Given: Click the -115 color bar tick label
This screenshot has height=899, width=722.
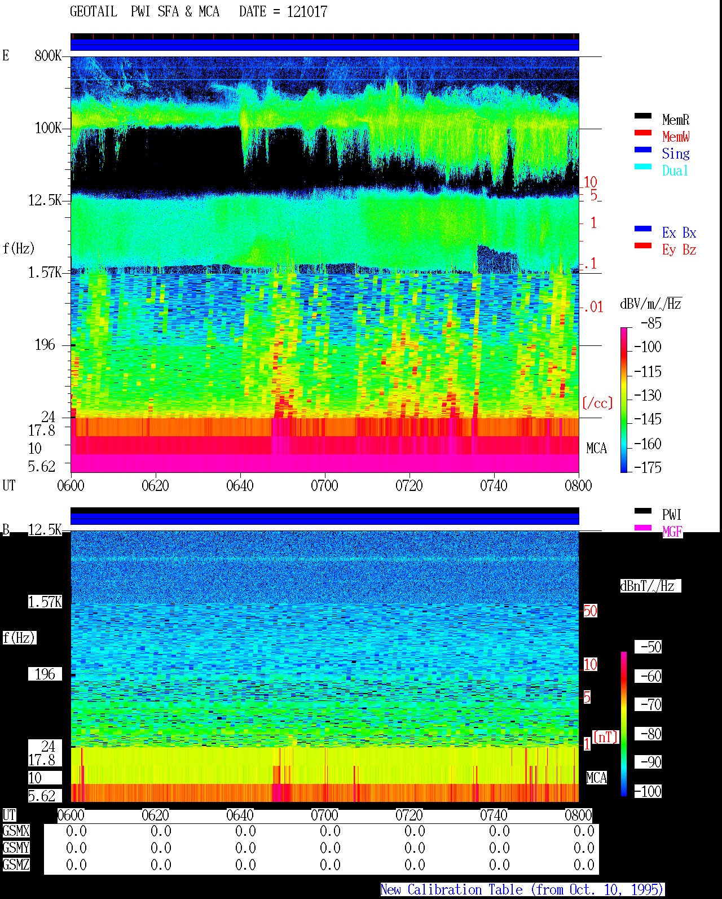Looking at the screenshot, I should (x=648, y=371).
